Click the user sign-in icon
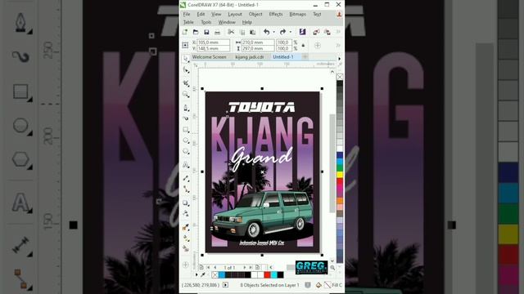Screen dimensions: 524x294 point(339,15)
